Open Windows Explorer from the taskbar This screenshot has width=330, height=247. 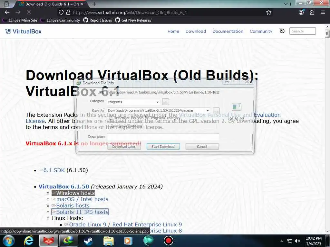(108, 241)
